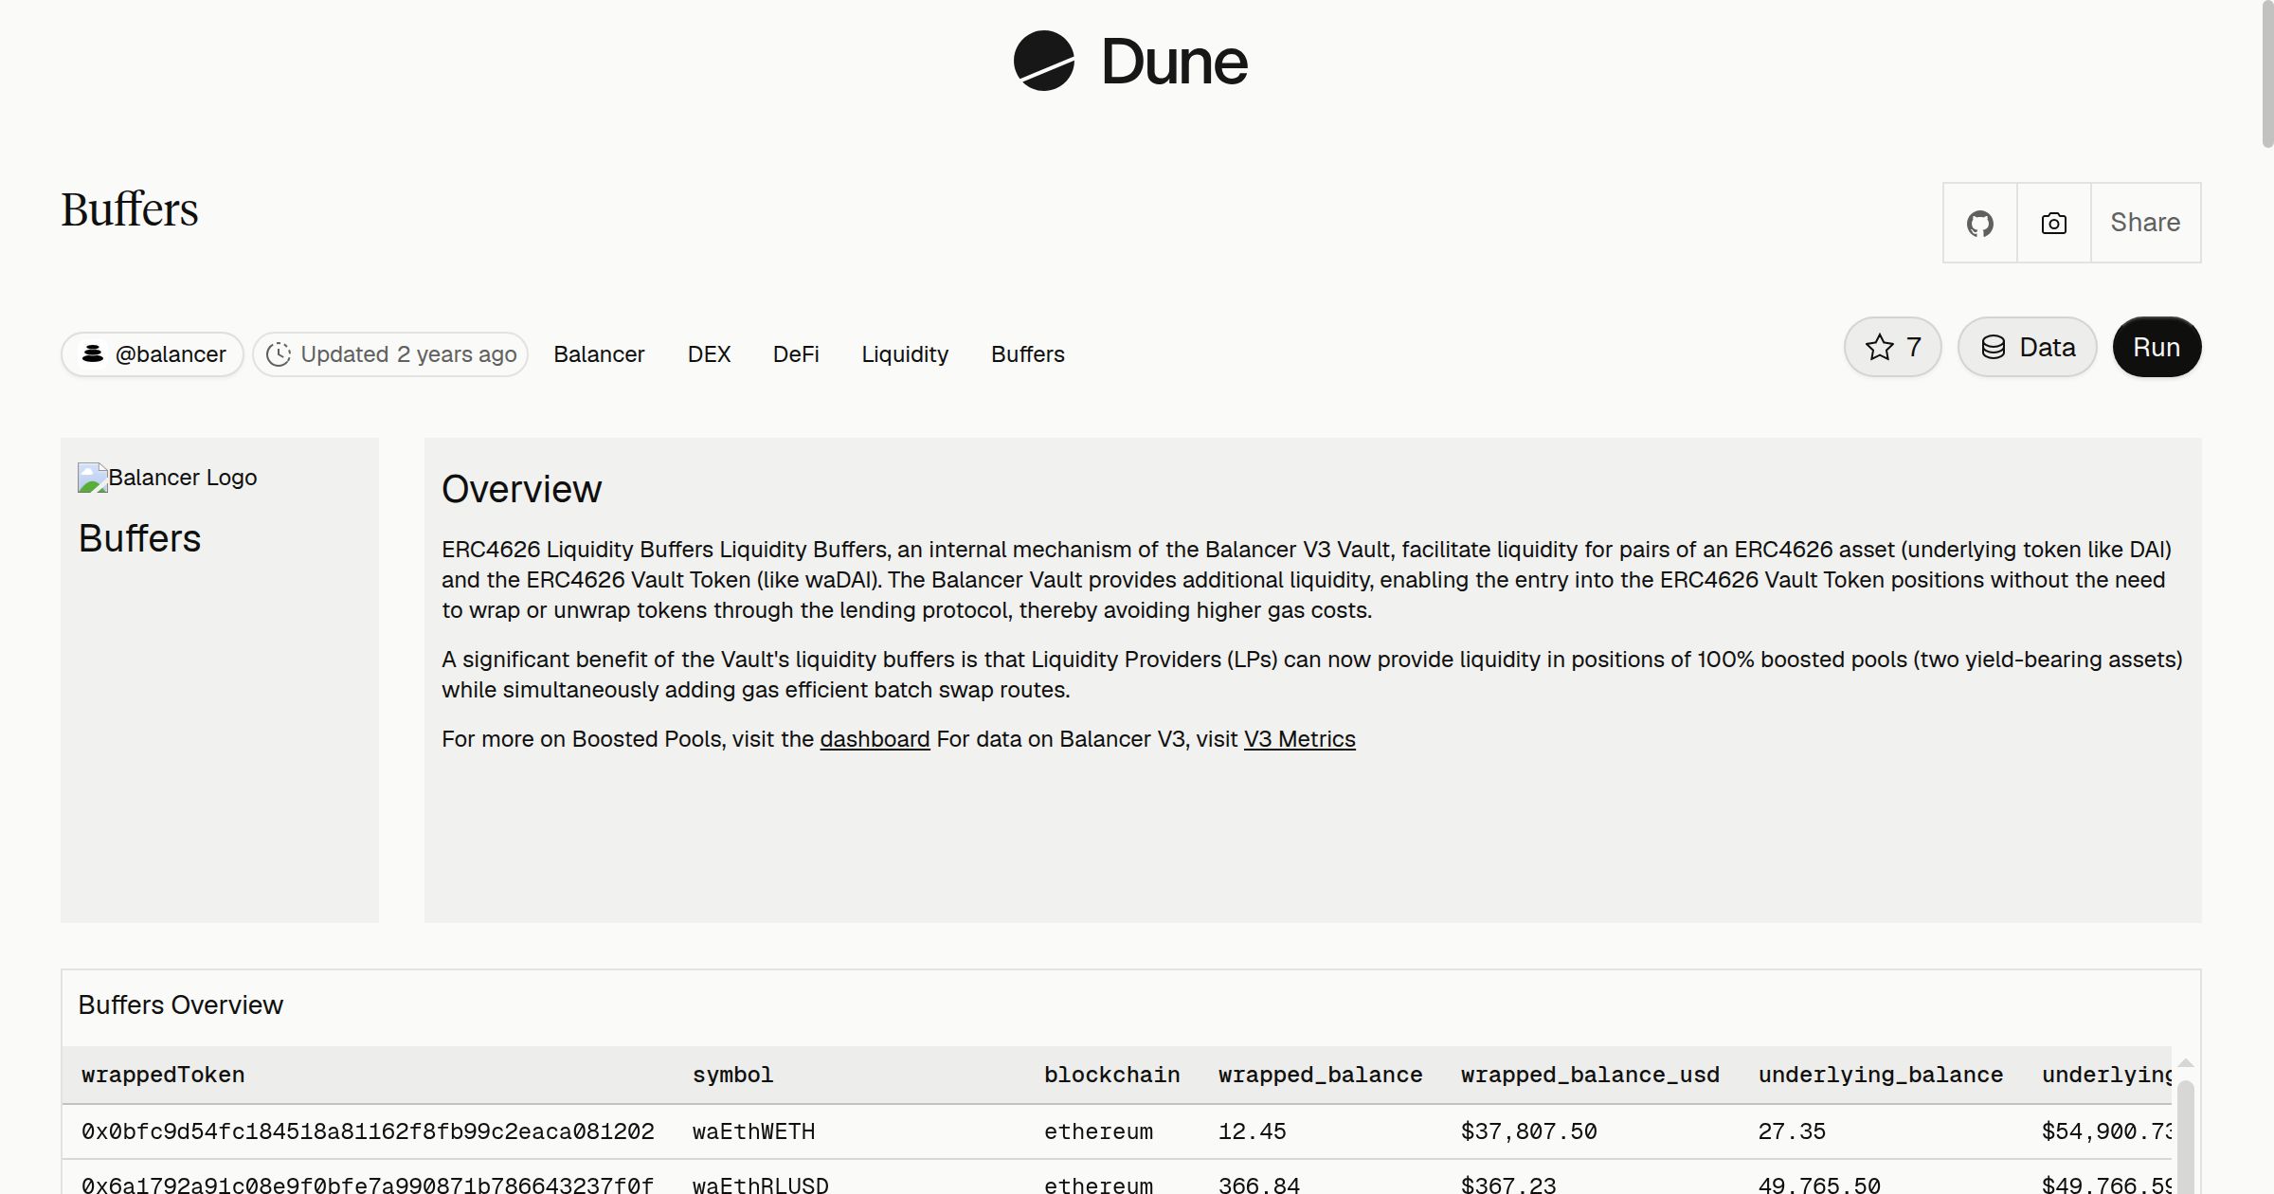Screen dimensions: 2274x1194
Task: Click the Buffers page title heading
Action: (130, 209)
